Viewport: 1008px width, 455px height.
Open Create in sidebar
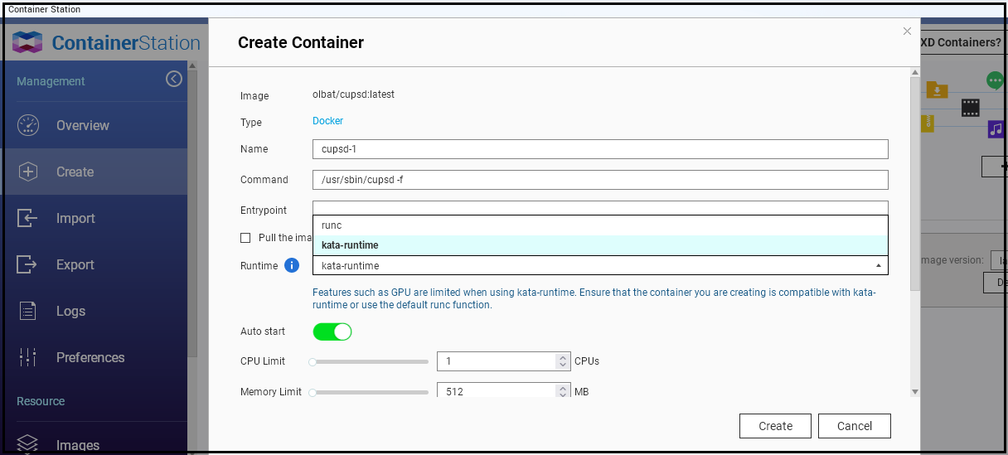94,172
